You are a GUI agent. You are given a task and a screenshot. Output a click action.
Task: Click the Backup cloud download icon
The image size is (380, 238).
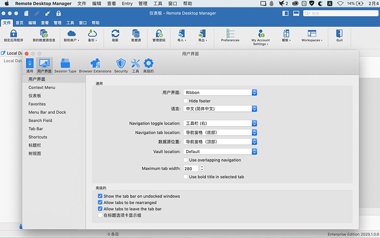[92, 33]
